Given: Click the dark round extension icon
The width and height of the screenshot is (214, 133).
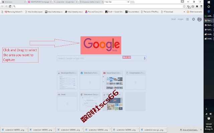Looking at the screenshot, I should click(197, 6).
